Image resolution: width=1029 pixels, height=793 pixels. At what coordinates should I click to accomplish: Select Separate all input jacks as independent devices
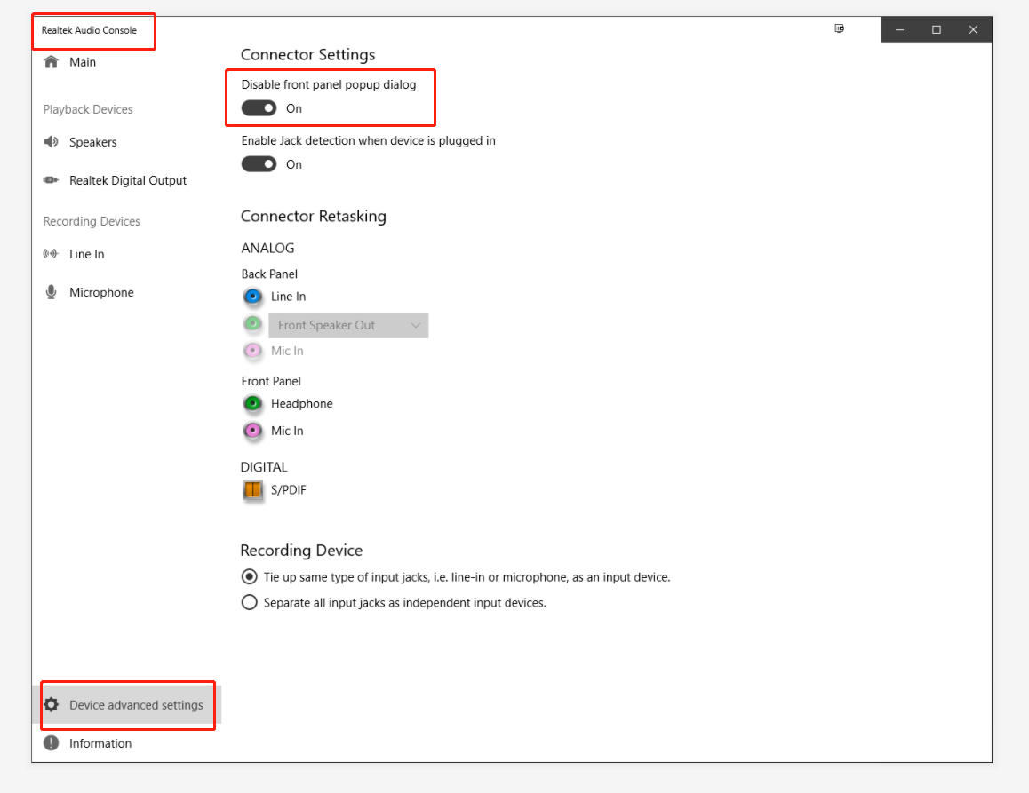250,602
